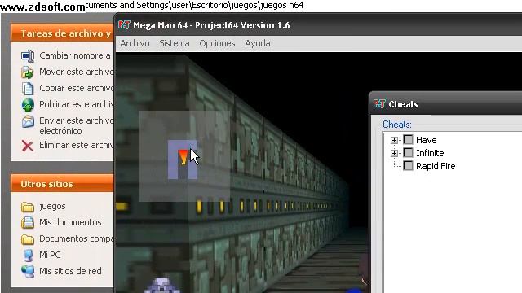Screen dimensions: 522x293
Task: Click the envelope icon beside Enviar este archivo
Action: tap(28, 121)
